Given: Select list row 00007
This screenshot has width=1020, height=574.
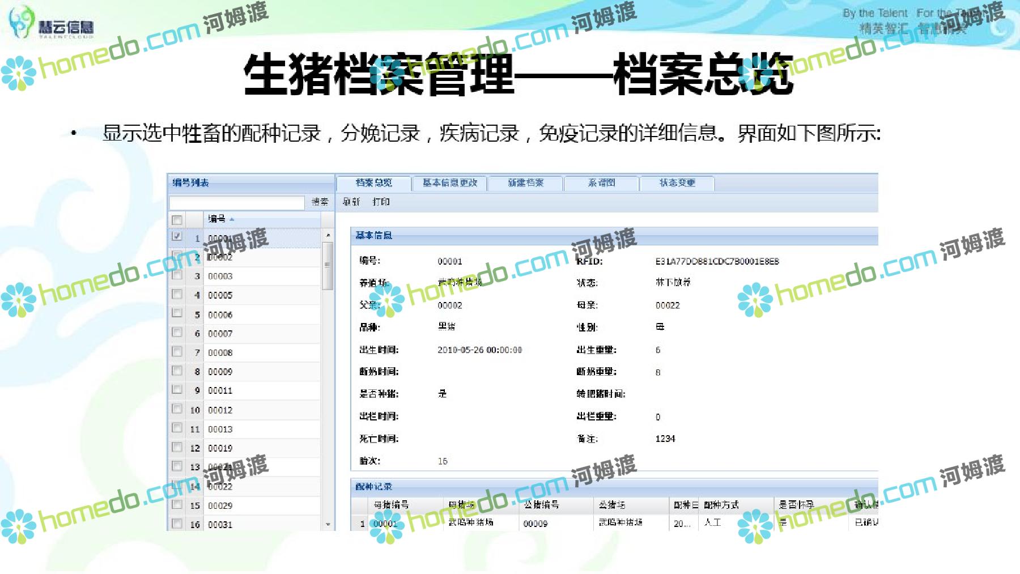Looking at the screenshot, I should point(245,334).
